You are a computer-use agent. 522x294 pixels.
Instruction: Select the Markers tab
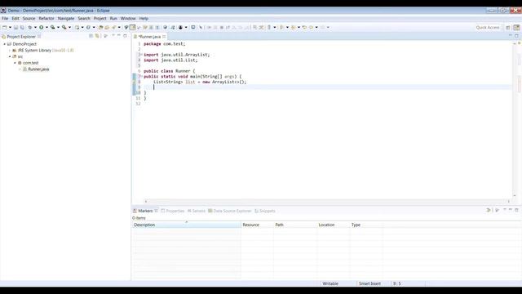point(145,211)
